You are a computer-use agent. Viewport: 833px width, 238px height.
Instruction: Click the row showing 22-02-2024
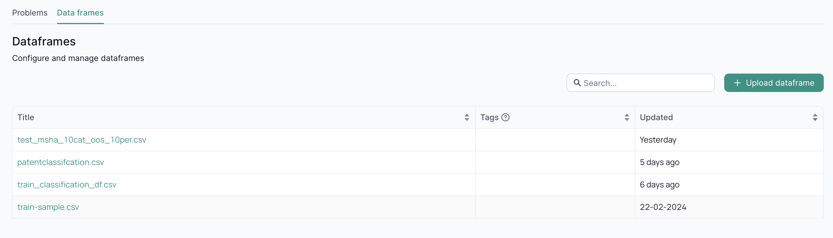tap(663, 207)
